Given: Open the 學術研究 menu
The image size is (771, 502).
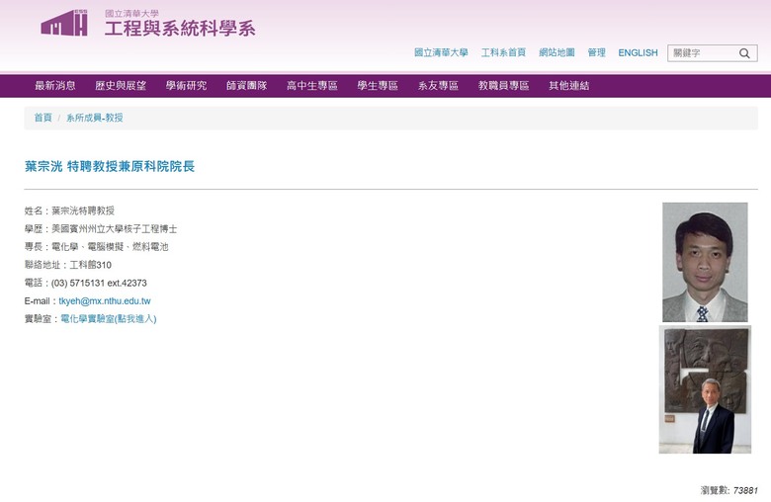Looking at the screenshot, I should [x=187, y=86].
